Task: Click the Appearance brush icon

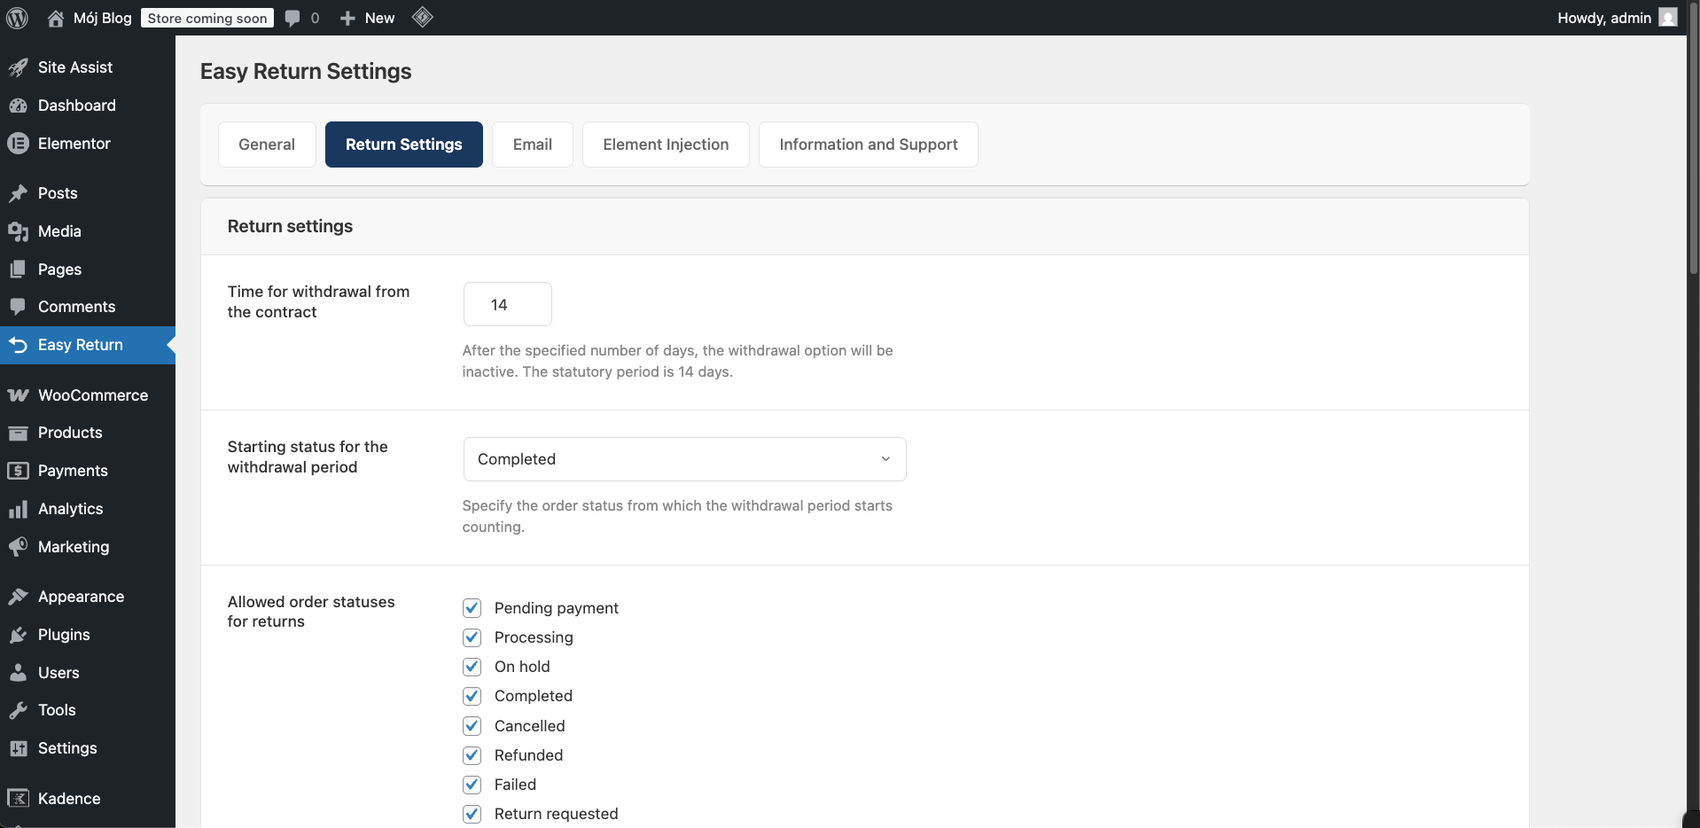Action: tap(18, 597)
